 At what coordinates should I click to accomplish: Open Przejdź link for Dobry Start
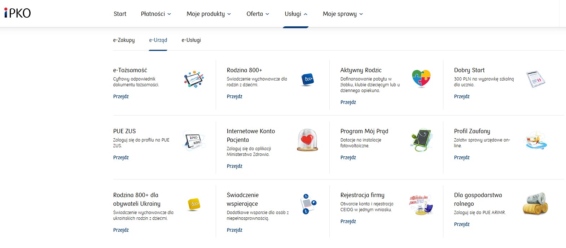coord(462,96)
